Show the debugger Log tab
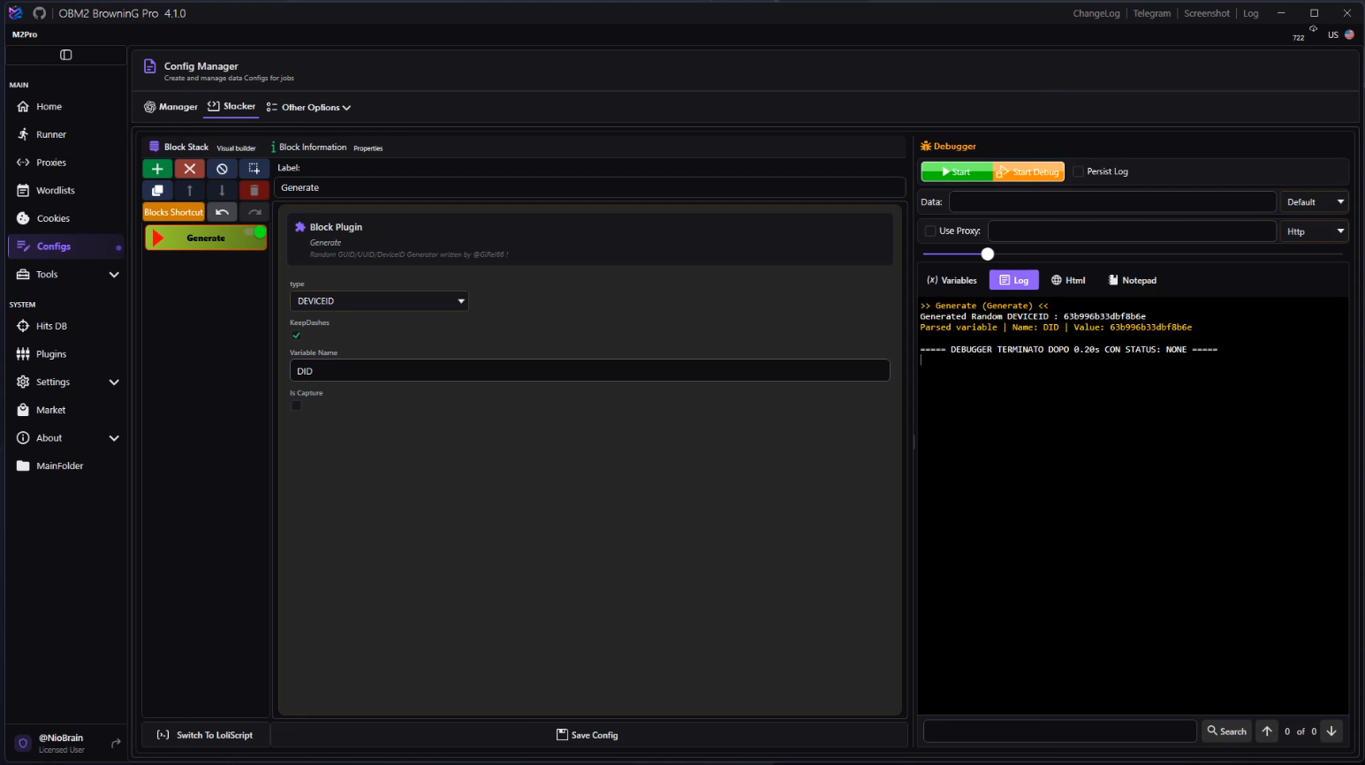 pyautogui.click(x=1013, y=280)
